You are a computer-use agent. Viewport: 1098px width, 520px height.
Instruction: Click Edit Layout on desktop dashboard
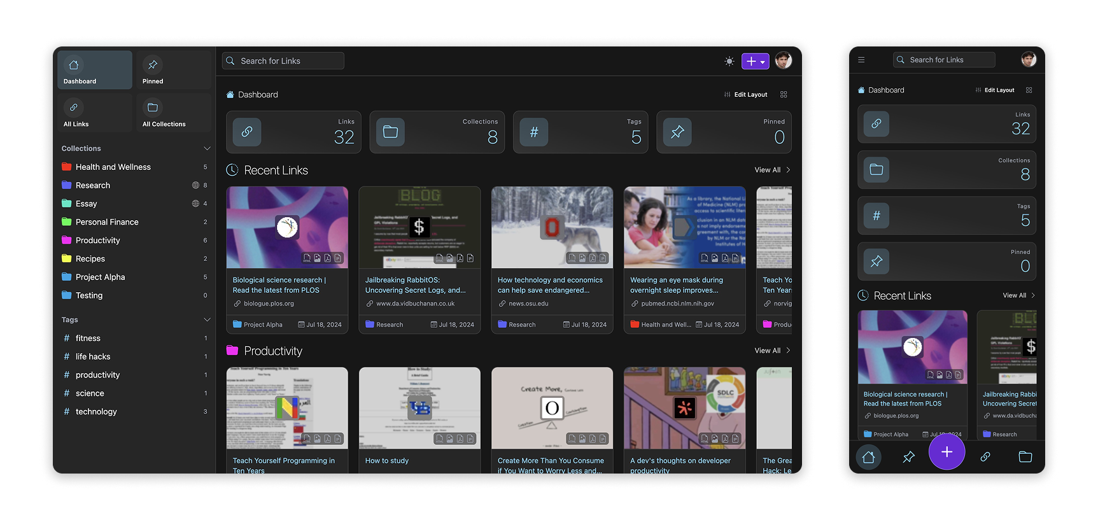pos(746,95)
